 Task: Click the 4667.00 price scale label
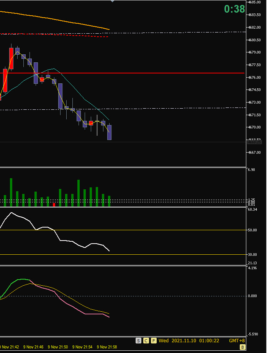pos(254,153)
